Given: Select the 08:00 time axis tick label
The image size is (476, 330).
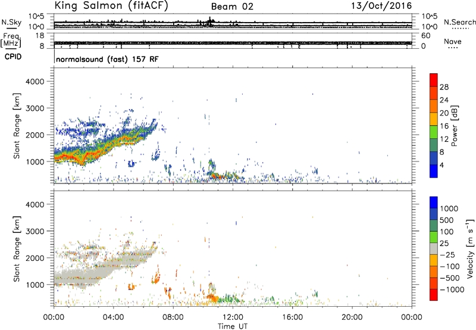Looking at the screenshot, I should [173, 317].
